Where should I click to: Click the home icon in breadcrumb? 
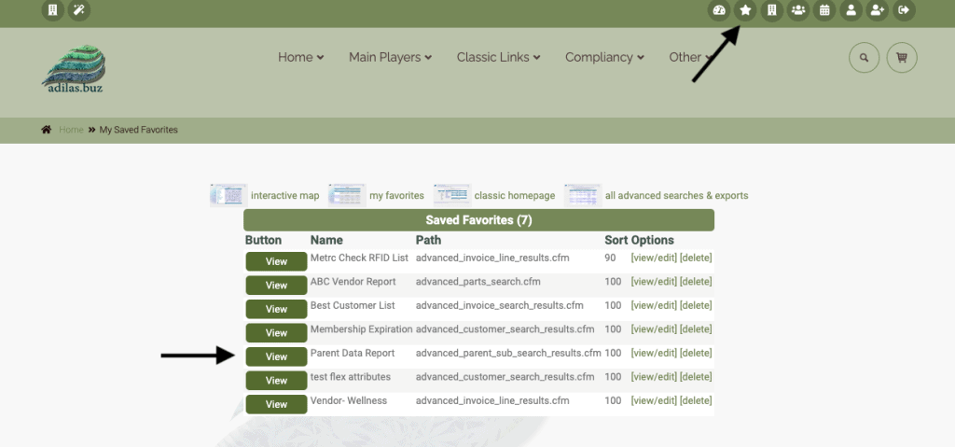[x=47, y=130]
